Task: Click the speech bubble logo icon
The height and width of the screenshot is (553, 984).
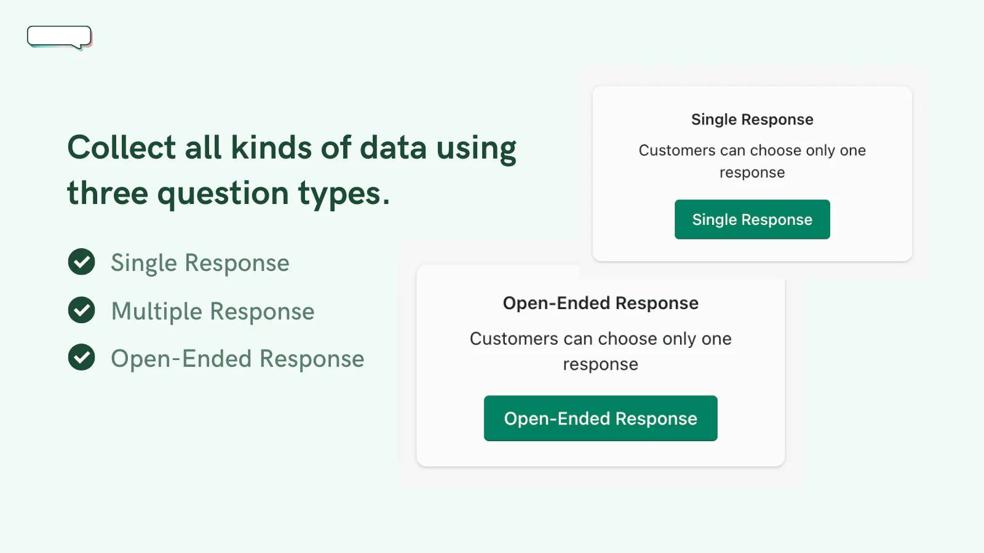Action: 60,37
